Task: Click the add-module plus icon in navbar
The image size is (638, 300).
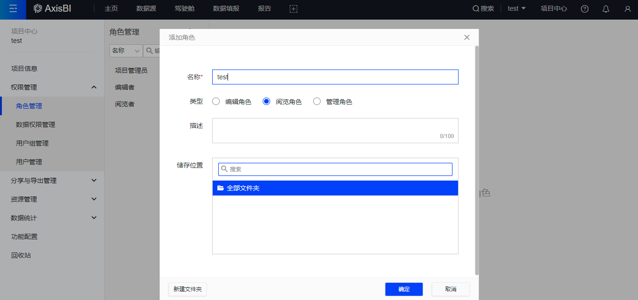Action: click(294, 9)
